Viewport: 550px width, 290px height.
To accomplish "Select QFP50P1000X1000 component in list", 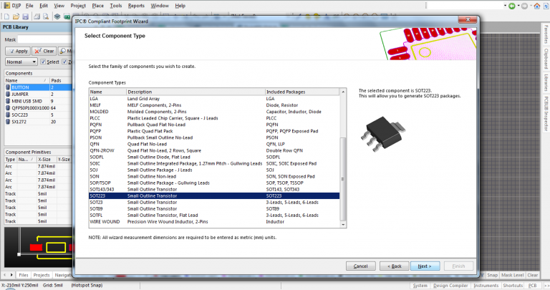I will [x=38, y=108].
